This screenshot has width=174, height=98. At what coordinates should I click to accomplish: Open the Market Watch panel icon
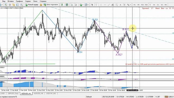click(x=6, y=5)
